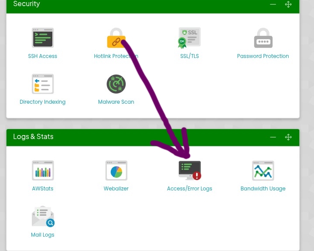Click the Logs & Stats move handle
The image size is (314, 251).
click(288, 137)
